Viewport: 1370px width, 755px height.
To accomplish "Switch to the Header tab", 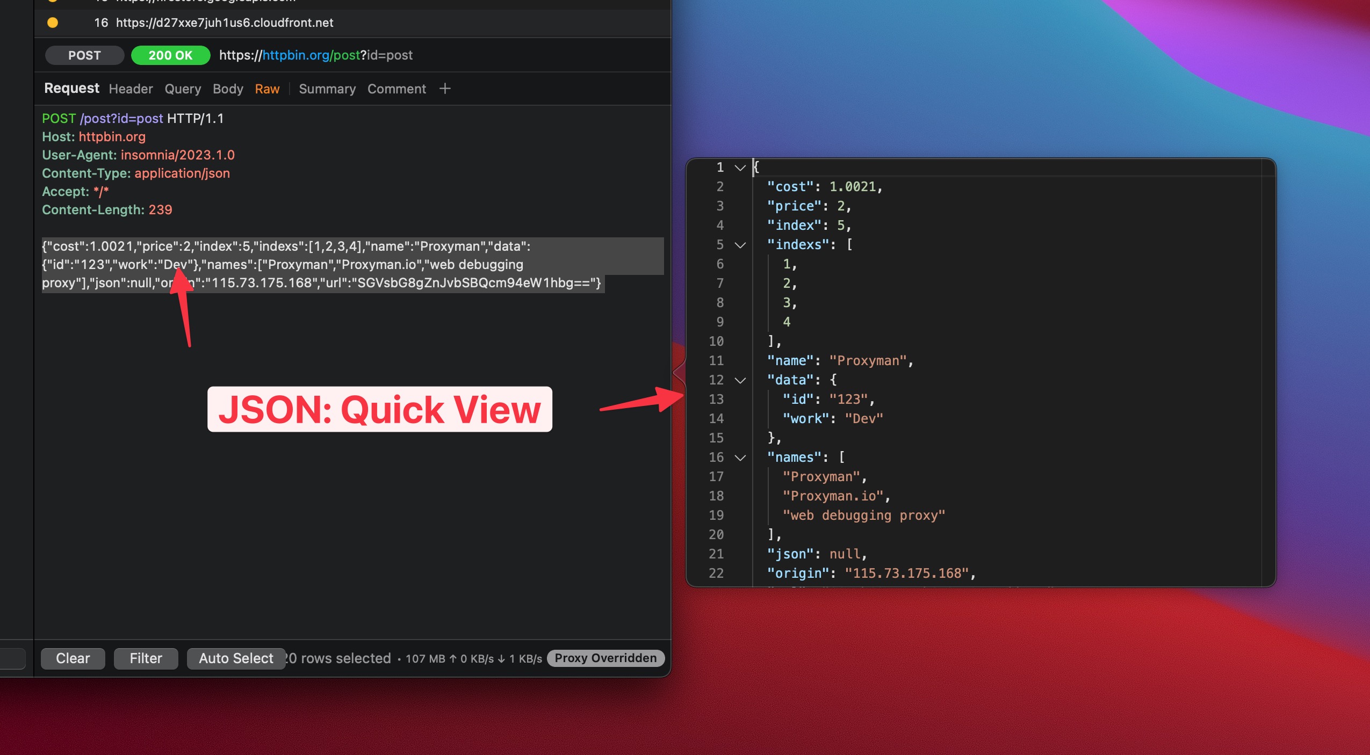I will (131, 89).
